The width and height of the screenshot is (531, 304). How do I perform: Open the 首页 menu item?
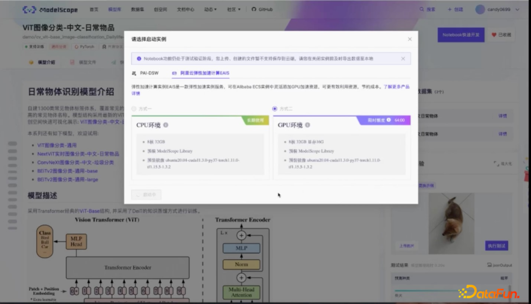(x=94, y=9)
